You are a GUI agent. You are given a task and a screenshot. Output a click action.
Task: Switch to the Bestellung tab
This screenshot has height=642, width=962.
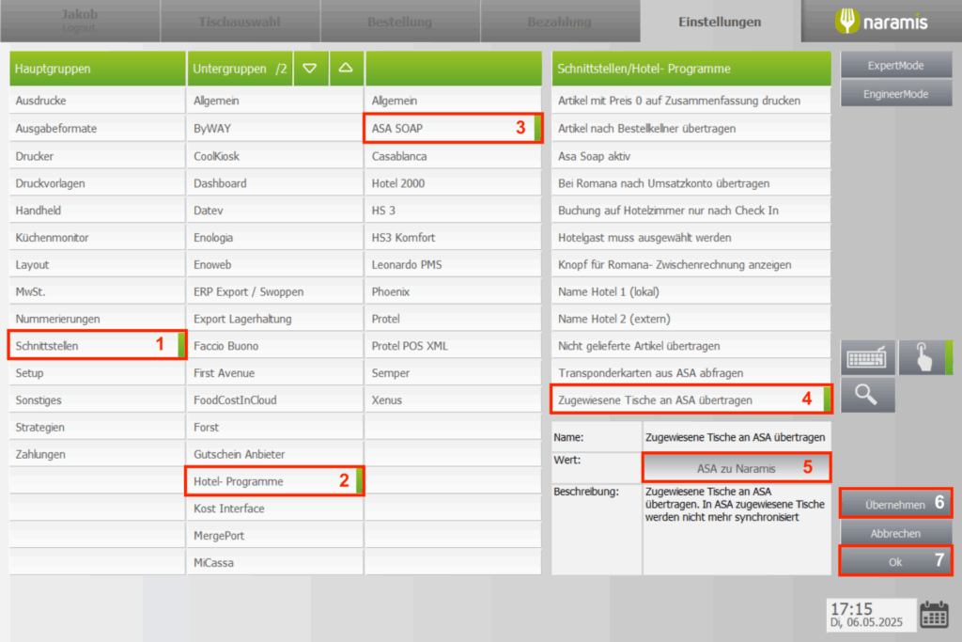(399, 22)
